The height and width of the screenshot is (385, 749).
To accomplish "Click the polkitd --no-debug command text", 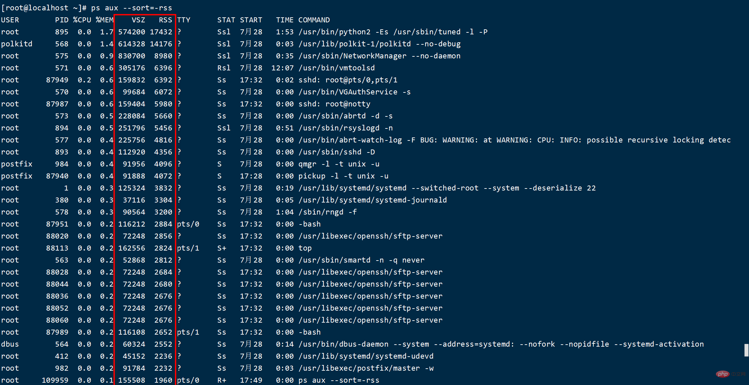I will click(x=380, y=44).
